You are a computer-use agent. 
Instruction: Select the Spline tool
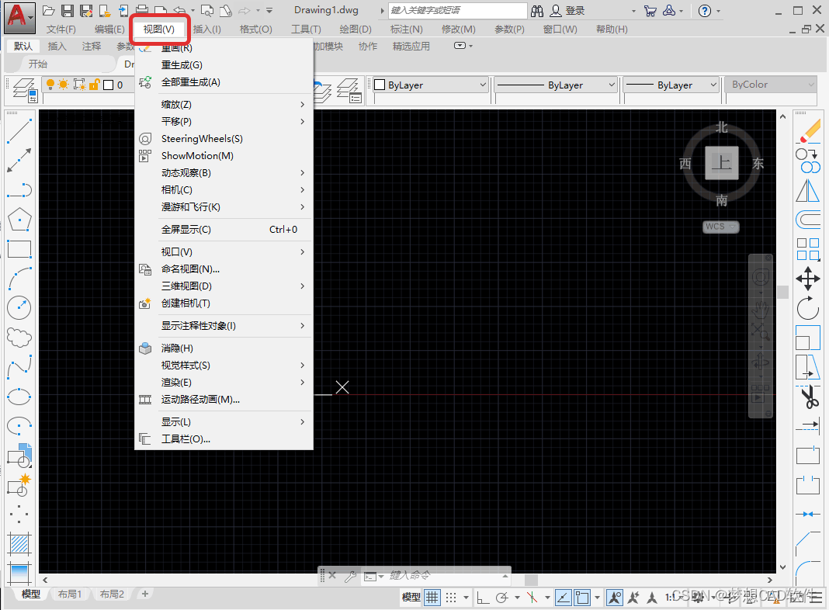pos(19,367)
